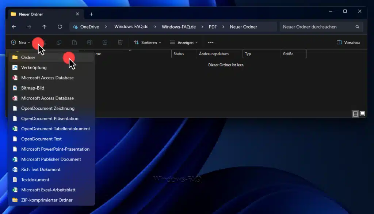This screenshot has height=214, width=374.
Task: Click OneDrive in the address bar
Action: pos(89,27)
